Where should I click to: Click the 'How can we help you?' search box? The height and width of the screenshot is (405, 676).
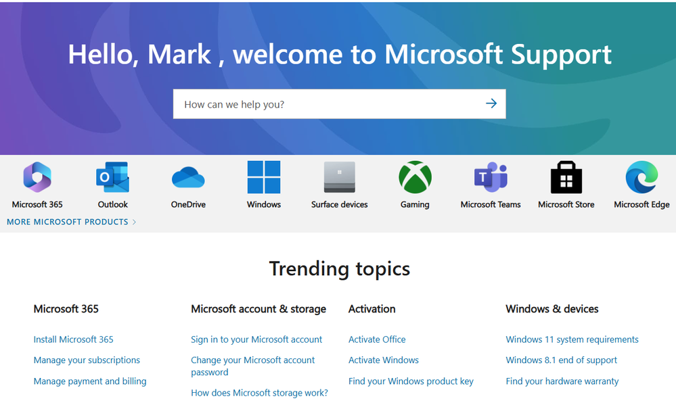339,104
